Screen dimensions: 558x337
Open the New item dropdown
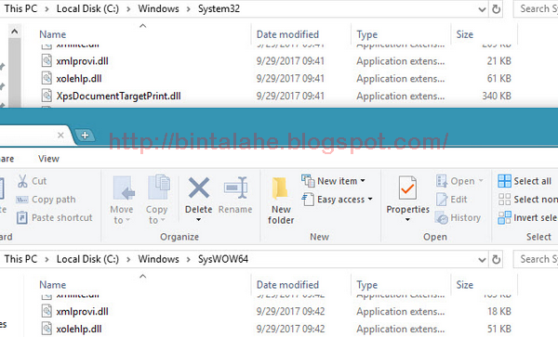[333, 181]
